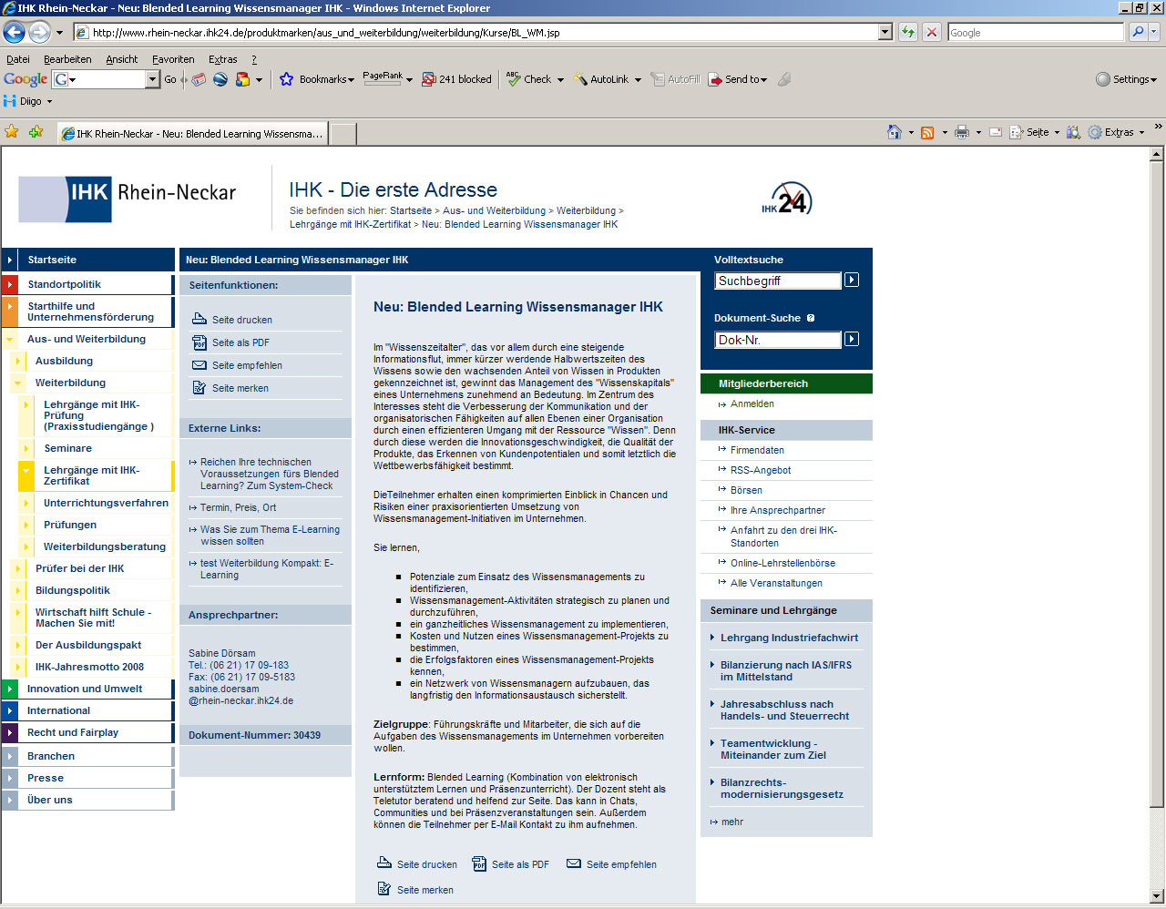1166x909 pixels.
Task: Open Google toolbar Settings
Action: point(1126,79)
